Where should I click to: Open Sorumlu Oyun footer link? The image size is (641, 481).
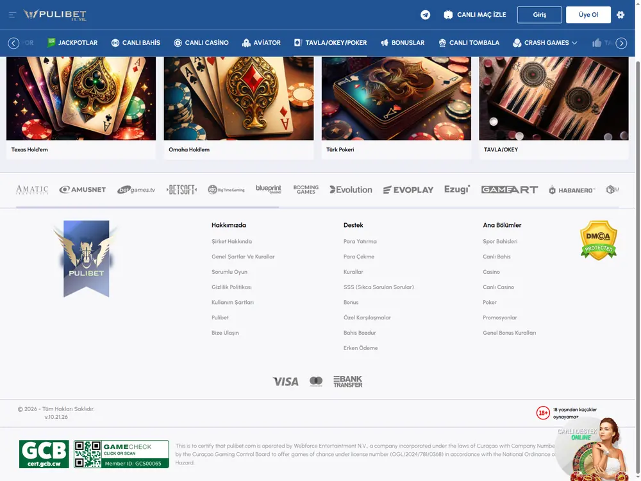(229, 272)
